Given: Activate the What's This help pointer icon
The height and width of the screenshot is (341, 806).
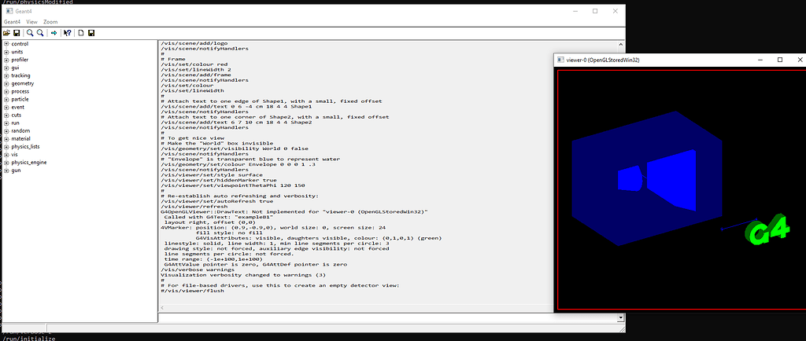Looking at the screenshot, I should coord(68,33).
